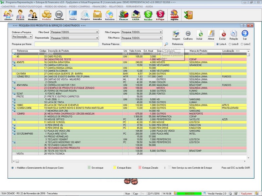The width and height of the screenshot is (262, 196).
Task: Click the CAIXA cash register icon
Action: click(136, 15)
